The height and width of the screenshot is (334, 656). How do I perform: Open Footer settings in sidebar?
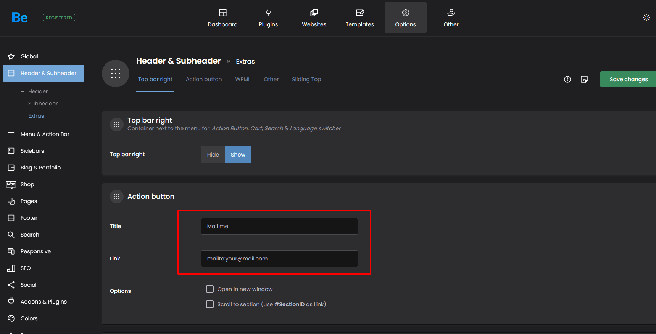click(44, 218)
